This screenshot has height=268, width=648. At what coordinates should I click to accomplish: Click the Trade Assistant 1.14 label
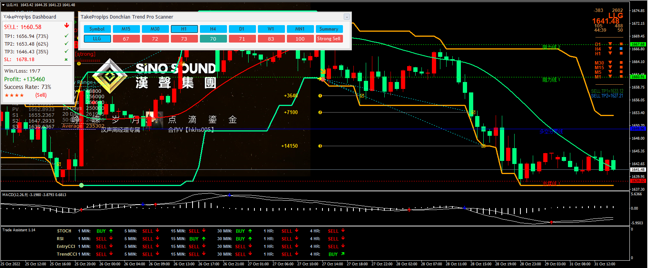click(x=19, y=230)
